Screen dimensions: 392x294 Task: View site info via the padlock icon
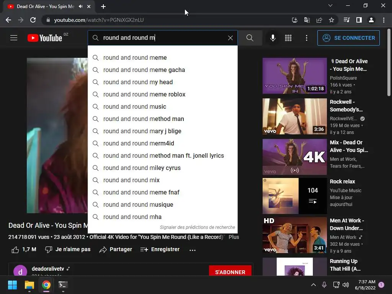click(48, 20)
